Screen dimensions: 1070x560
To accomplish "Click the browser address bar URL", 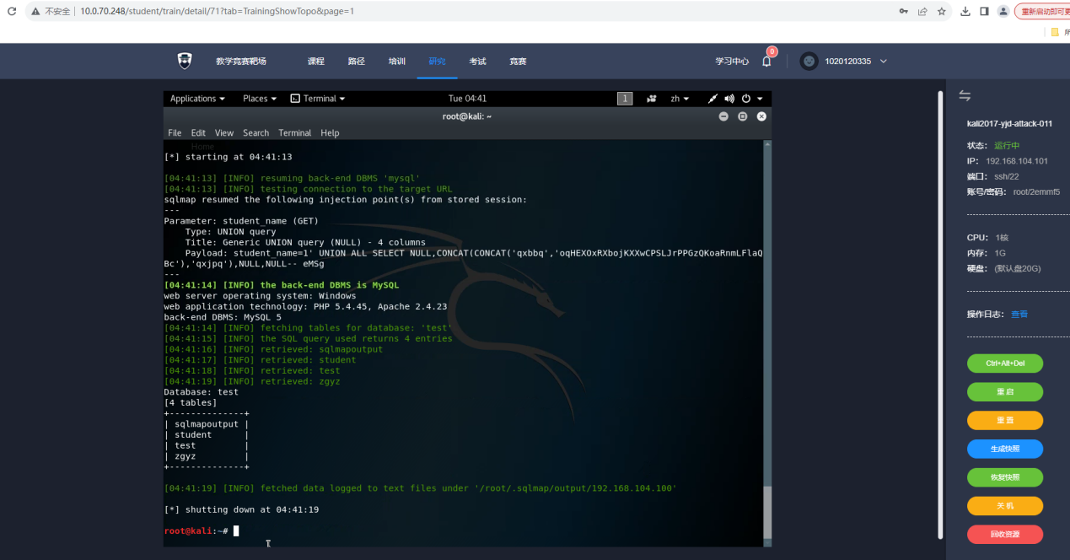I will pyautogui.click(x=217, y=11).
